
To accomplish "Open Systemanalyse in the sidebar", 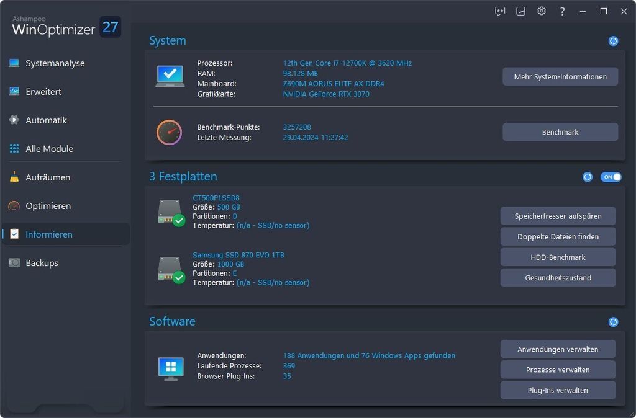I will 55,63.
